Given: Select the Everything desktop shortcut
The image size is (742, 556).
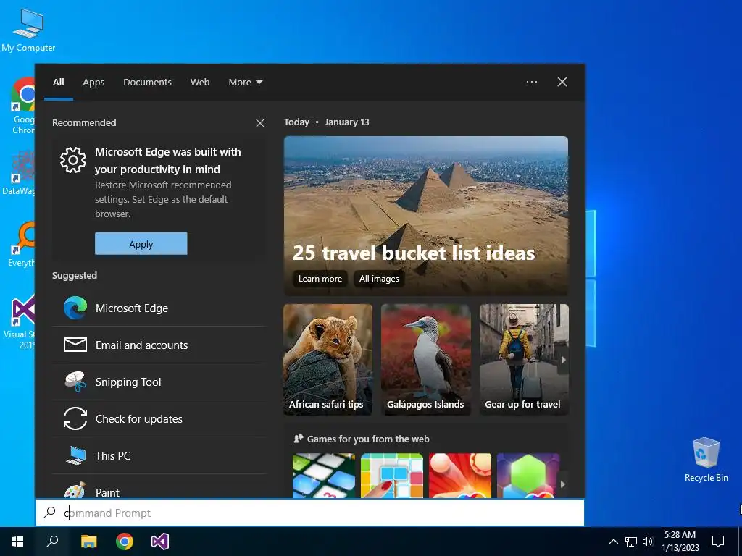Looking at the screenshot, I should 21,244.
